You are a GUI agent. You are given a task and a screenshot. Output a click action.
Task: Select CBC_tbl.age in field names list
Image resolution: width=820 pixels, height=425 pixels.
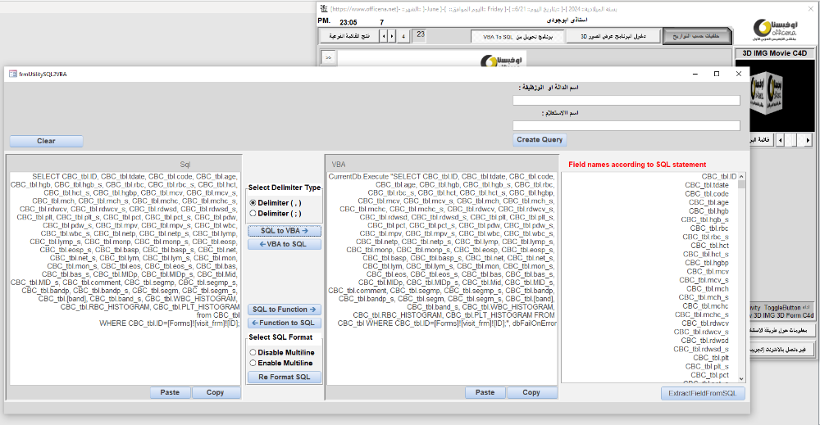point(708,202)
